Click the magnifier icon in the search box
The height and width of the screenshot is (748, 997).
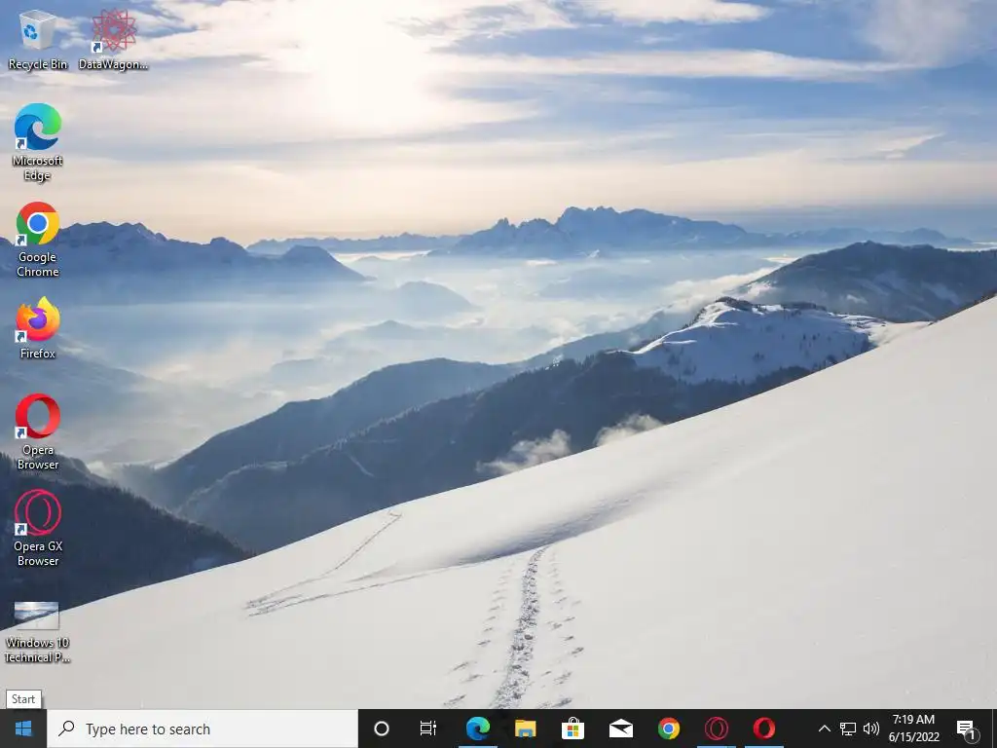click(66, 729)
